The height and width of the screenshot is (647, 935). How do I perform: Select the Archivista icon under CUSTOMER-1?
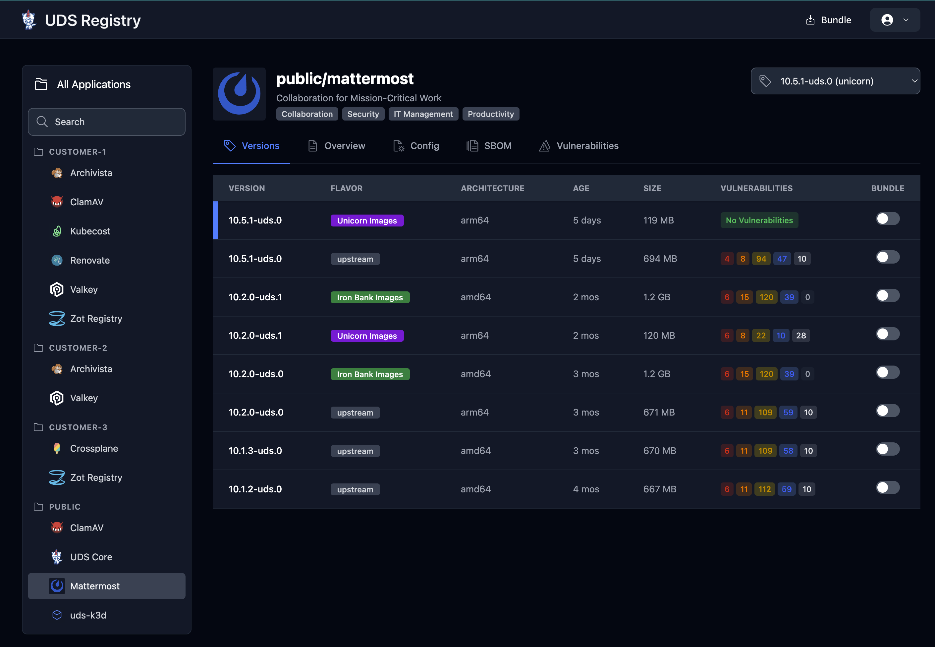coord(57,172)
